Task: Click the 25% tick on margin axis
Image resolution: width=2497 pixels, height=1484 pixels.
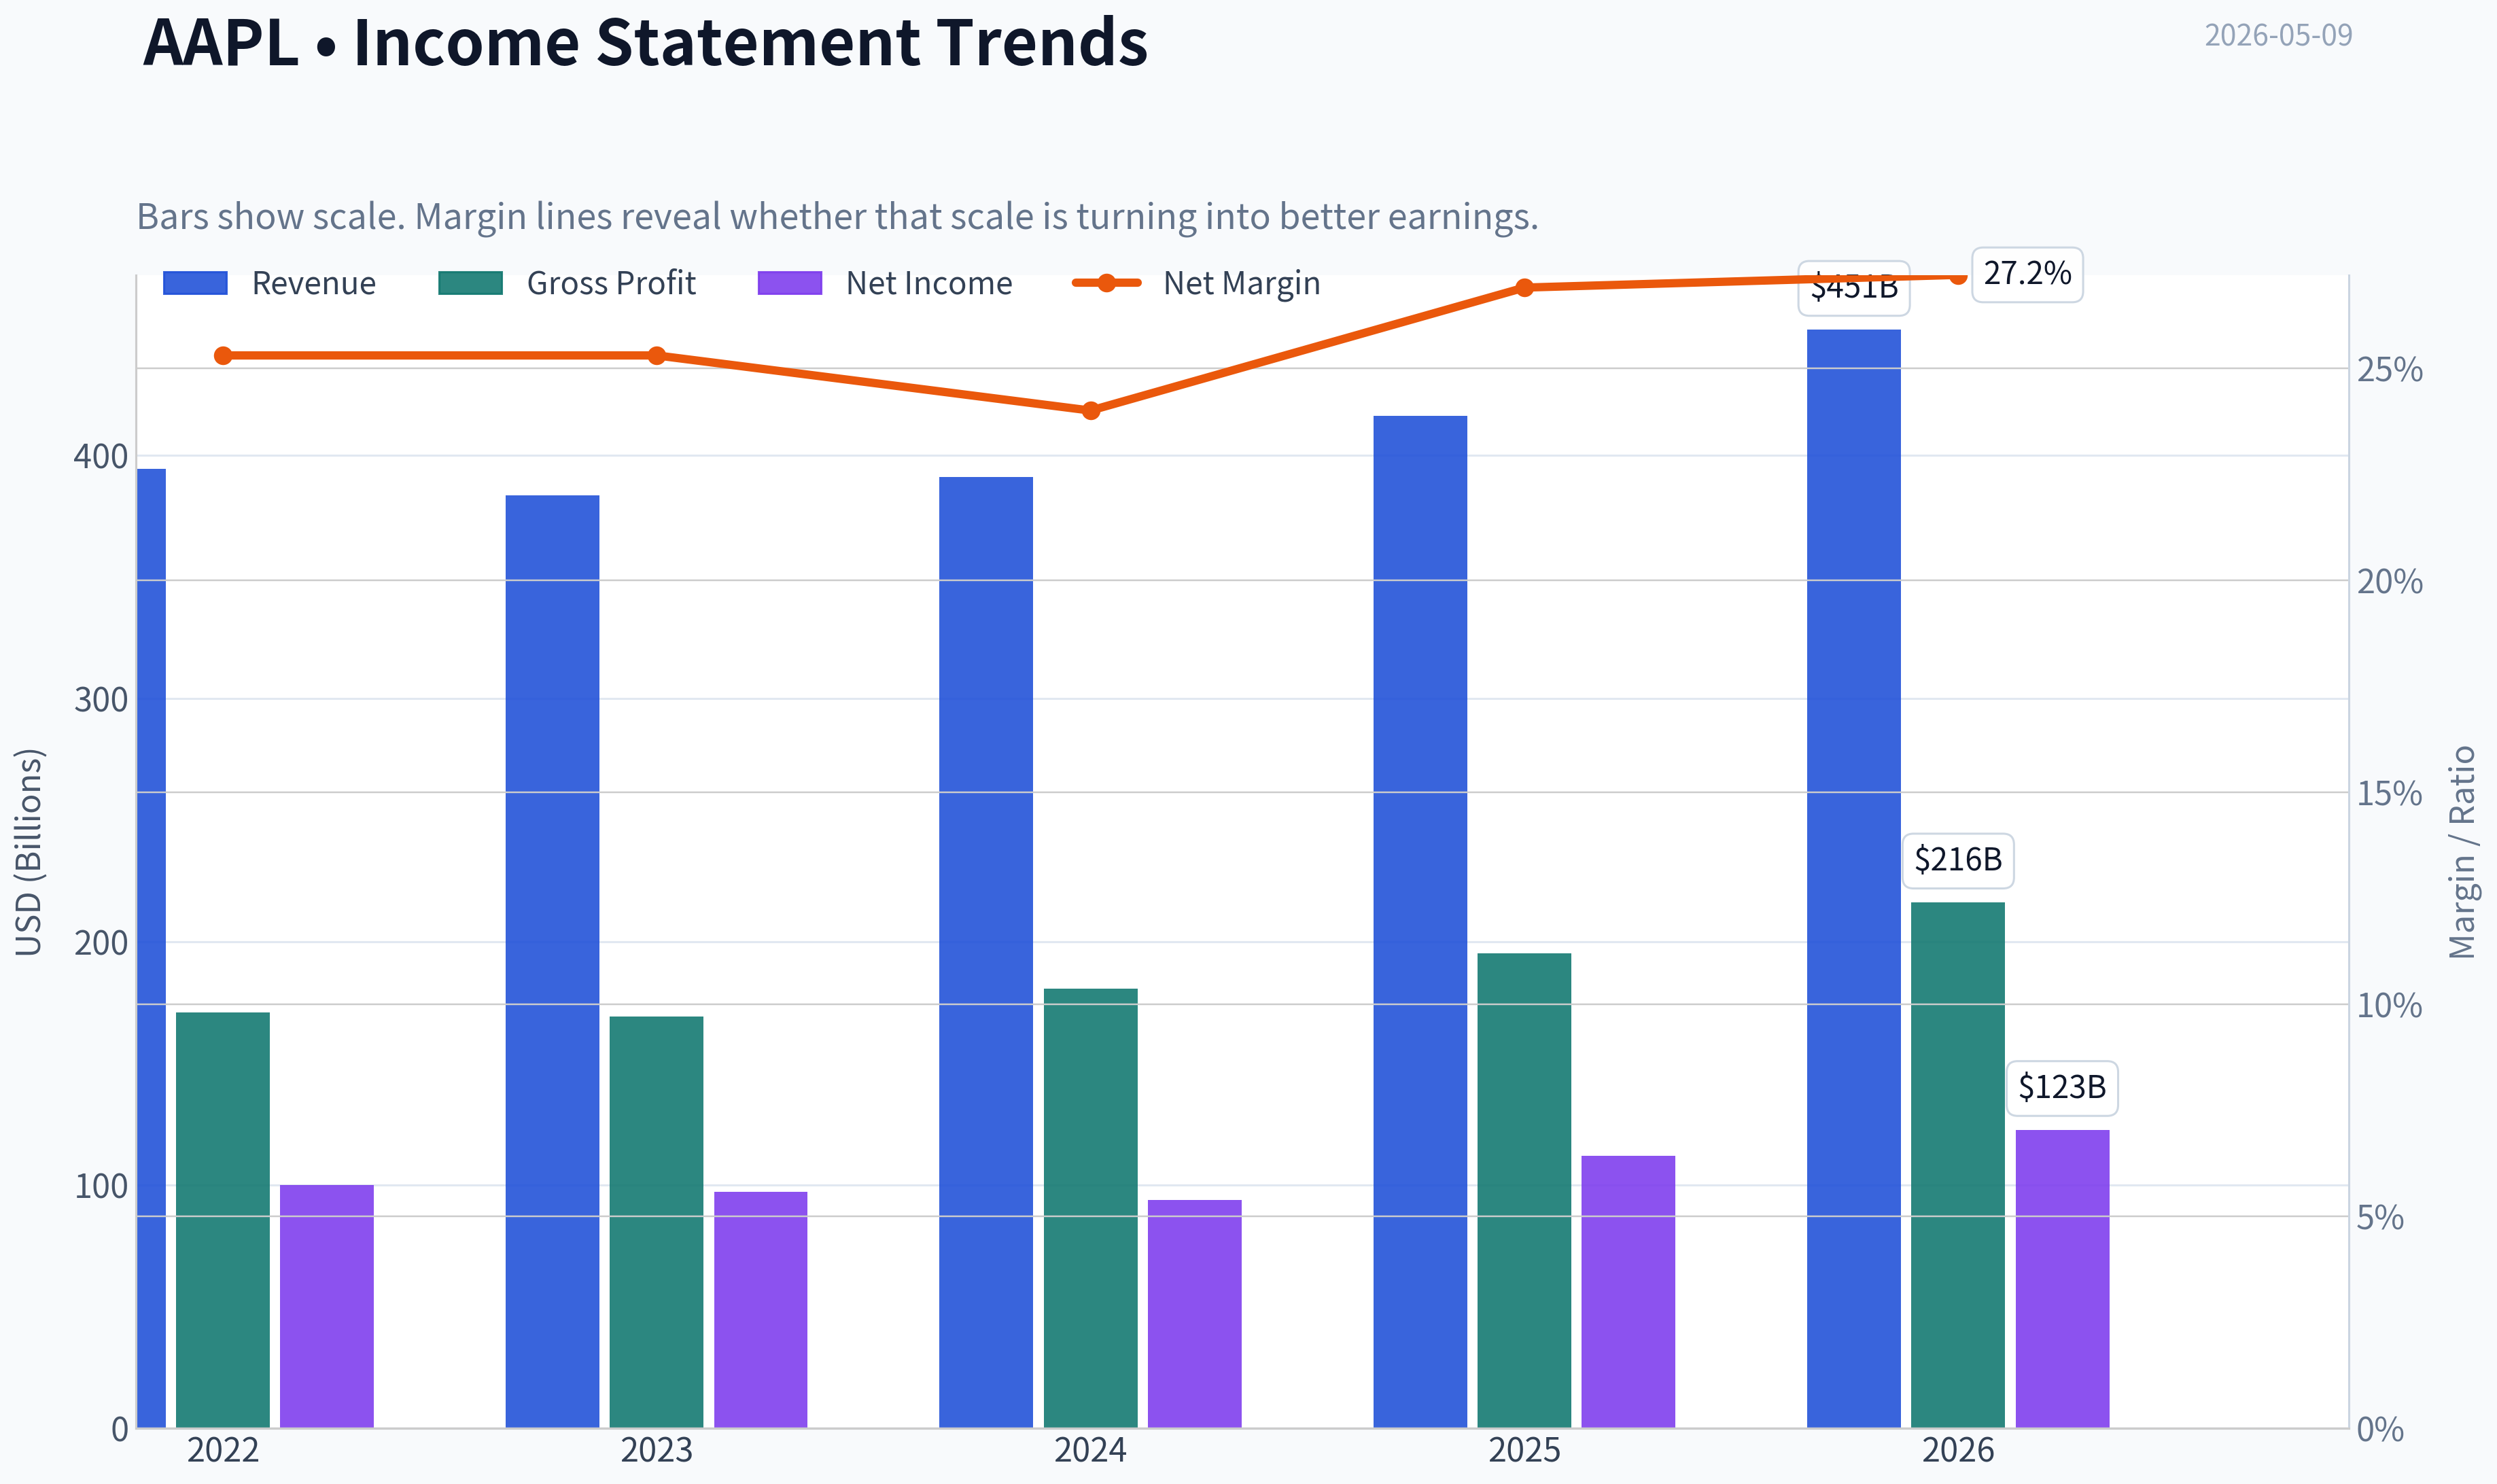Action: (2390, 370)
